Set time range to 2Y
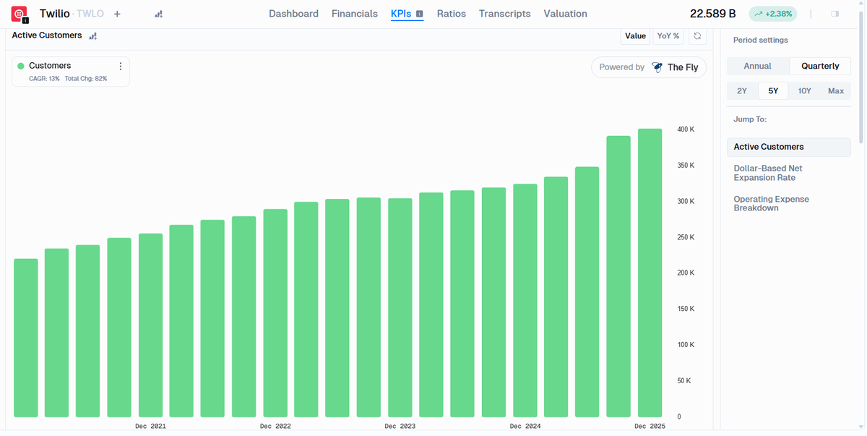The width and height of the screenshot is (867, 436). (x=742, y=91)
